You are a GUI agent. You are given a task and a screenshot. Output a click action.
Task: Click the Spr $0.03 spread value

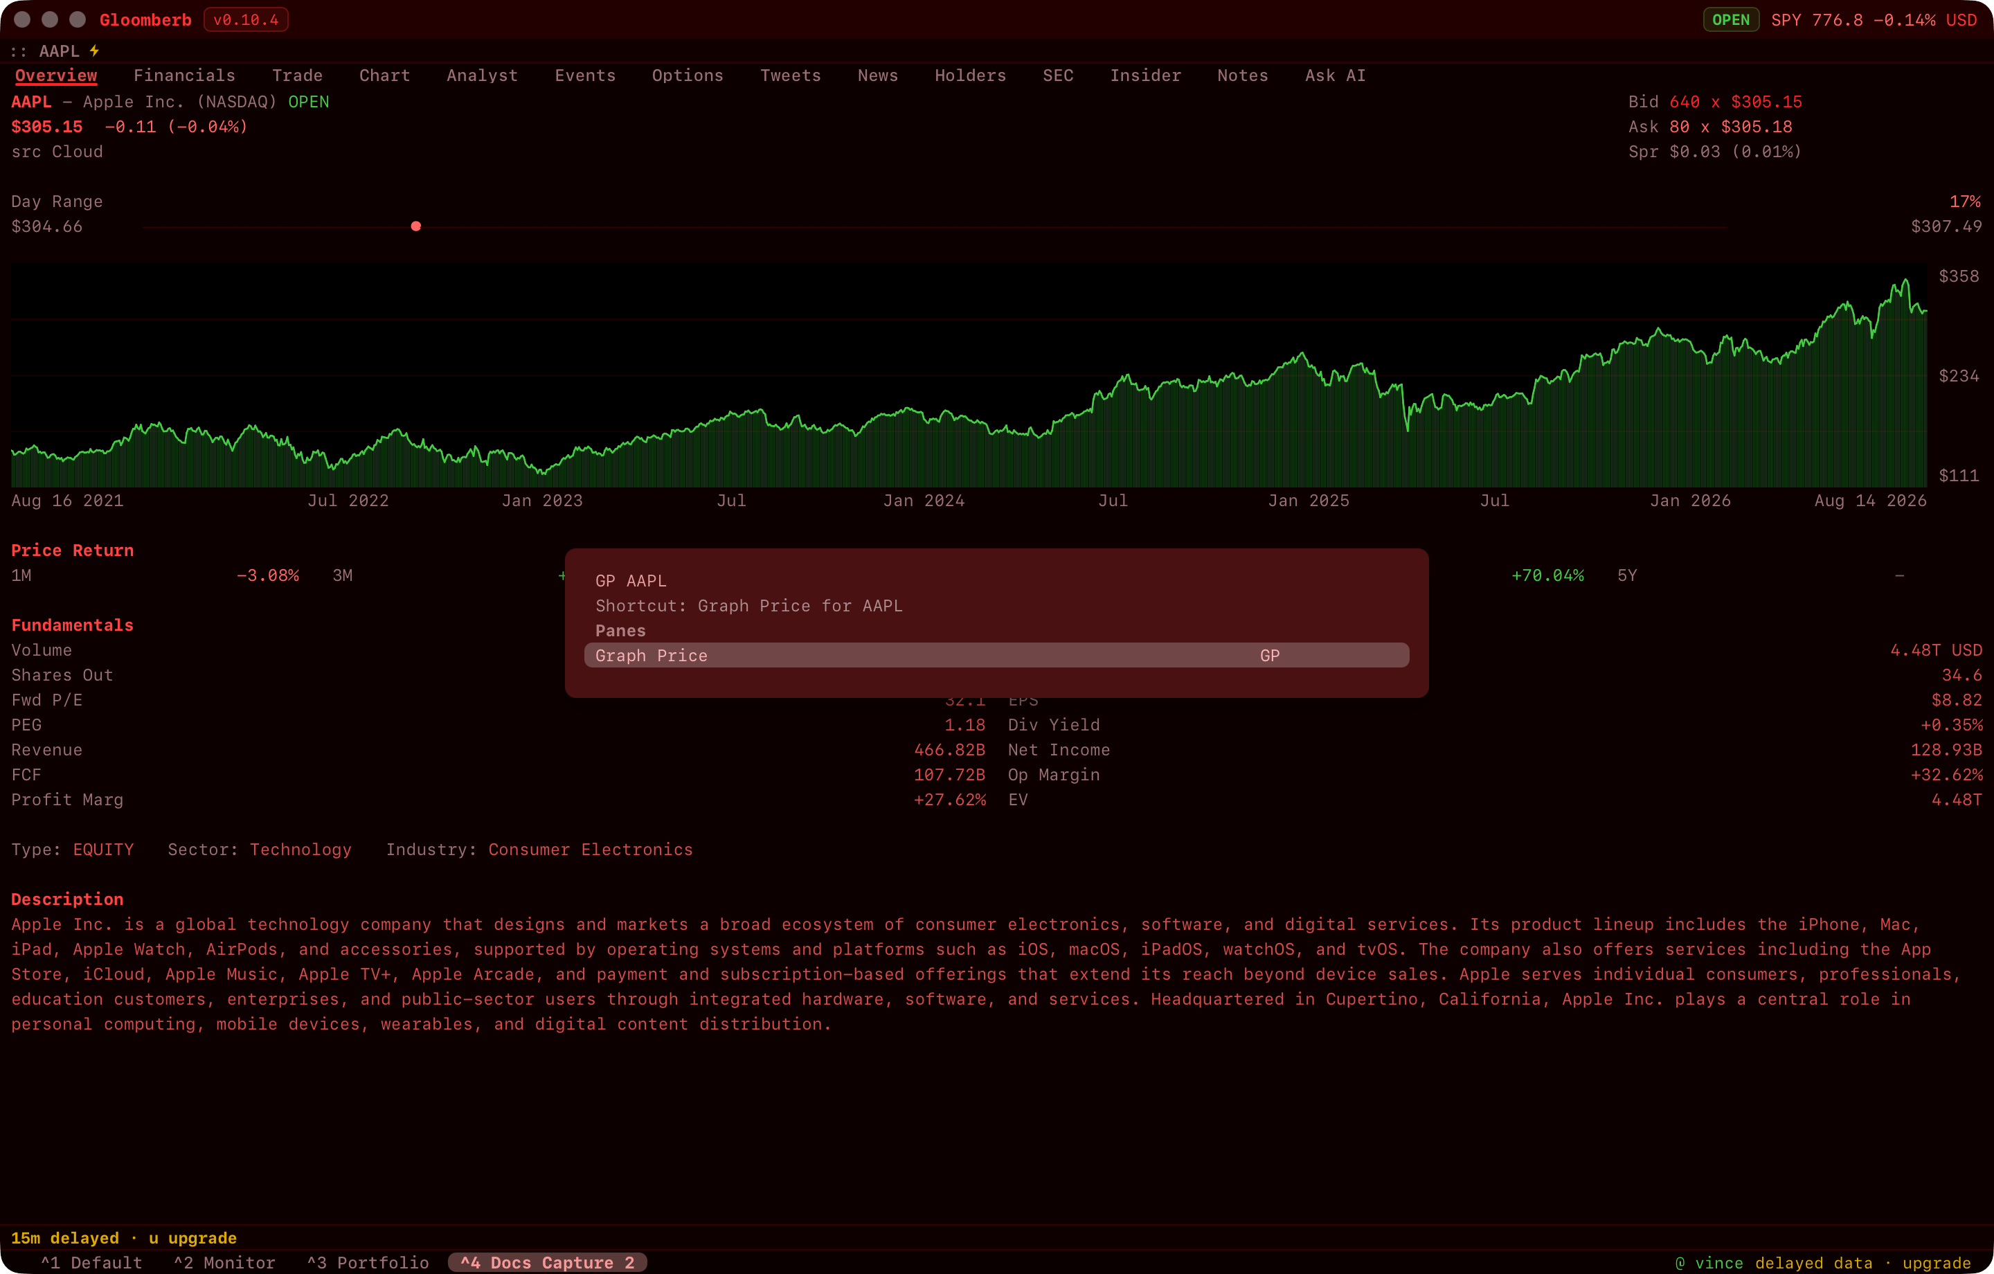tap(1715, 151)
